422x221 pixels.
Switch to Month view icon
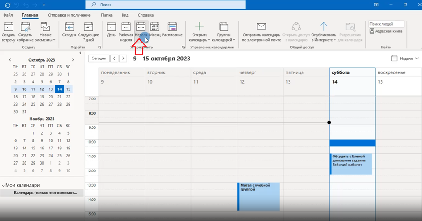(x=155, y=27)
